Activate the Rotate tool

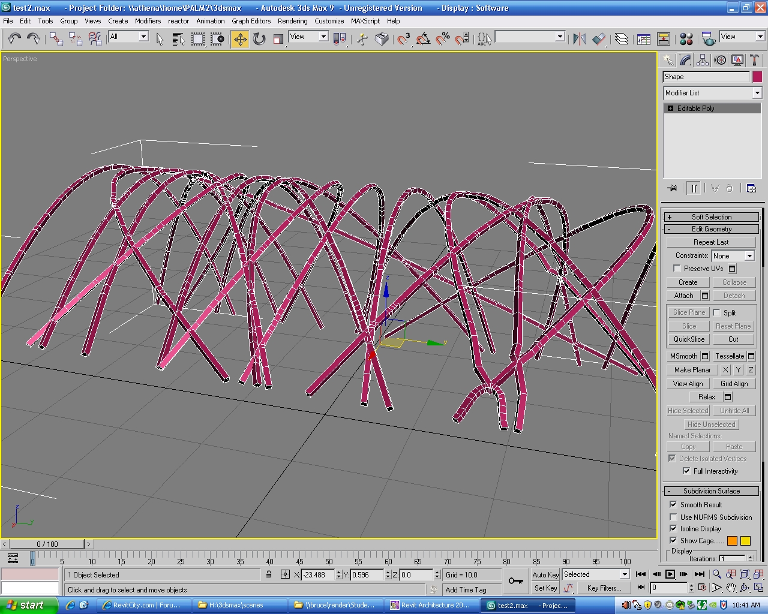[259, 40]
